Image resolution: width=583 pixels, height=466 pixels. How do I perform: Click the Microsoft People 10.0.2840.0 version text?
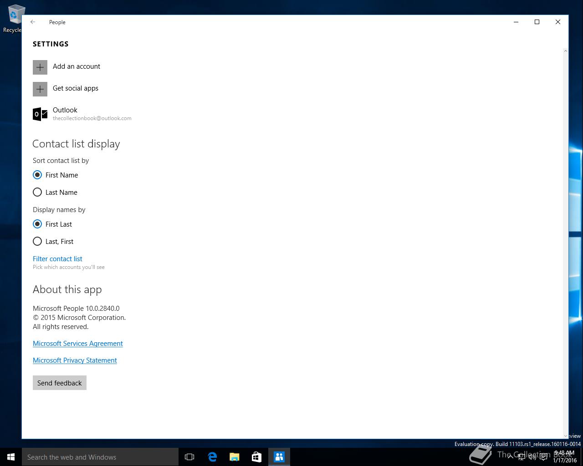pos(76,309)
